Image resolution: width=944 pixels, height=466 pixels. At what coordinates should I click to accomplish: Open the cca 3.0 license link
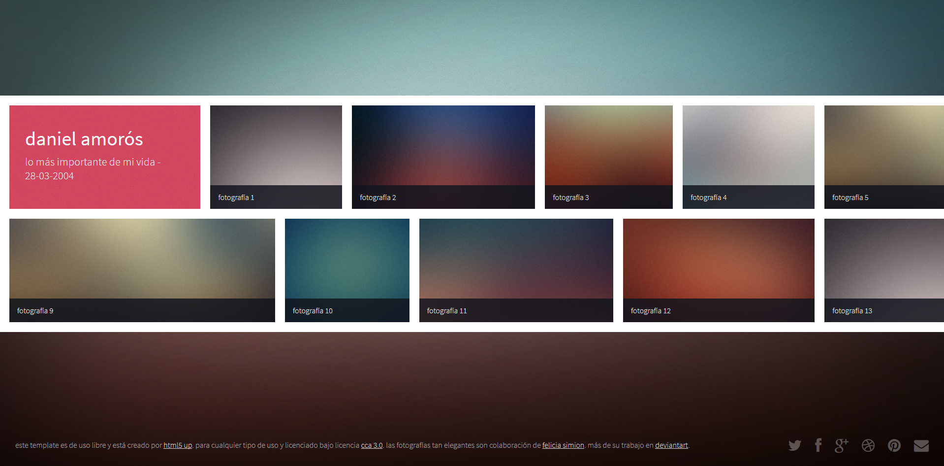click(372, 445)
